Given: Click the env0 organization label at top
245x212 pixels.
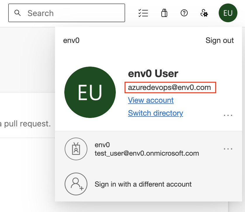Looking at the screenshot, I should 71,40.
